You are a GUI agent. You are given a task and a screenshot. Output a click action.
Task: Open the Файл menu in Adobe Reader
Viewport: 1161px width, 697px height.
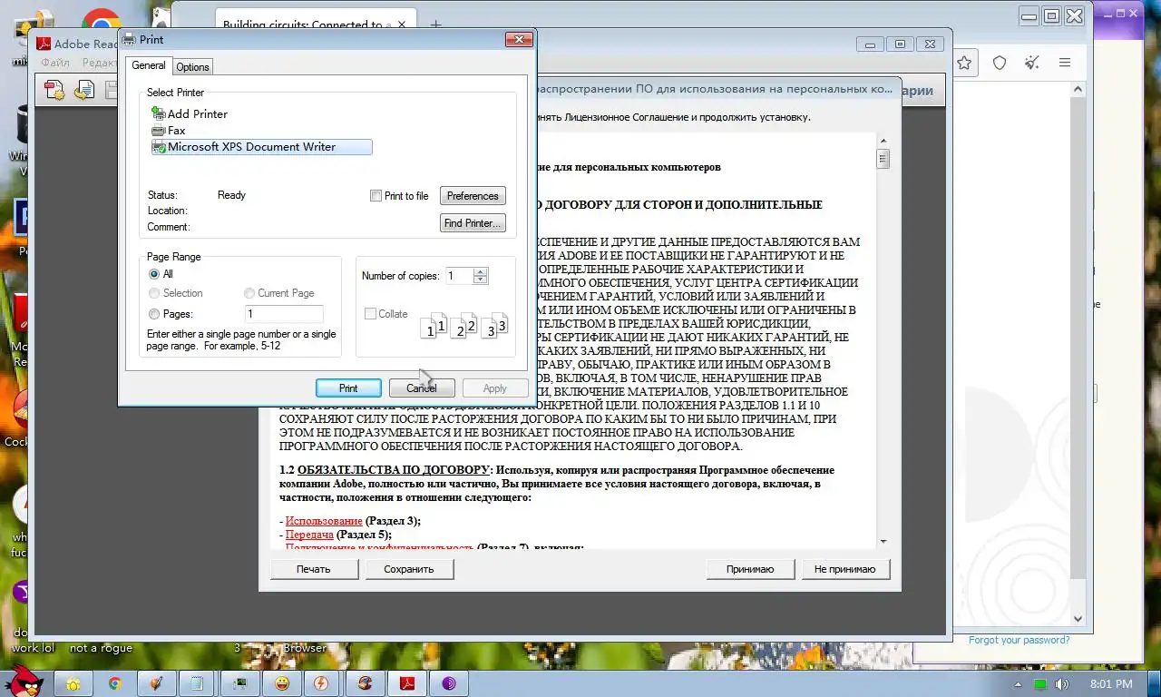pyautogui.click(x=55, y=63)
